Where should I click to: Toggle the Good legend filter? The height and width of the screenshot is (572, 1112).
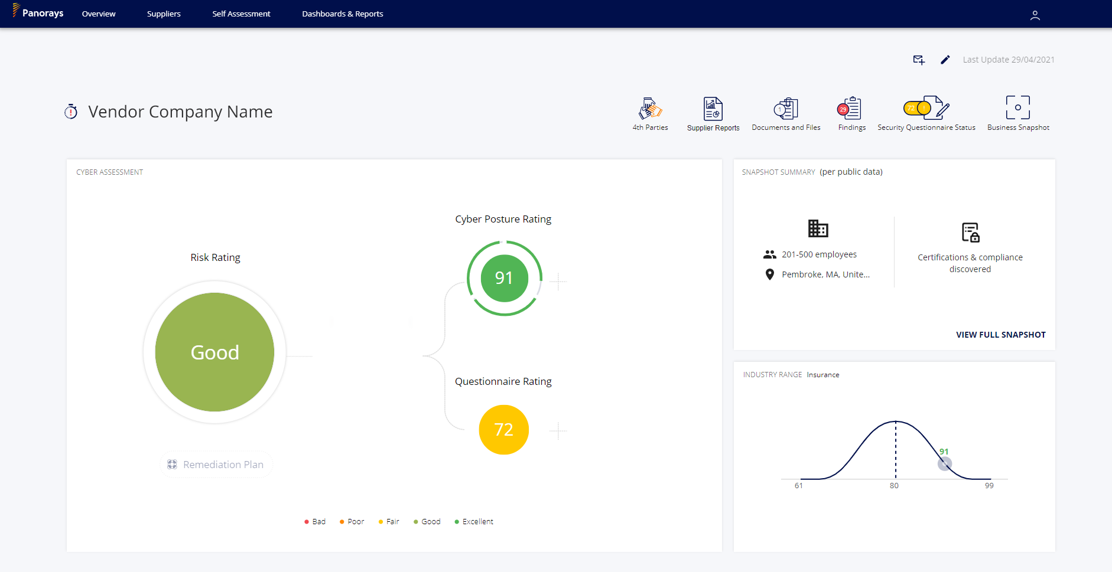click(x=427, y=521)
